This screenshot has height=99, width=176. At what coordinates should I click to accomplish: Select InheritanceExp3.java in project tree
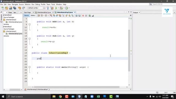15,34
